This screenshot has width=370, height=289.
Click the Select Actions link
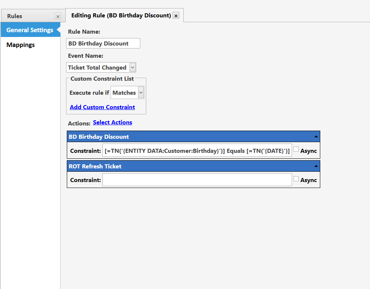click(112, 122)
